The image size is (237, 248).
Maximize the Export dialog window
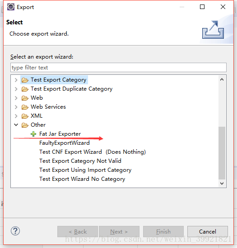pyautogui.click(x=202, y=7)
